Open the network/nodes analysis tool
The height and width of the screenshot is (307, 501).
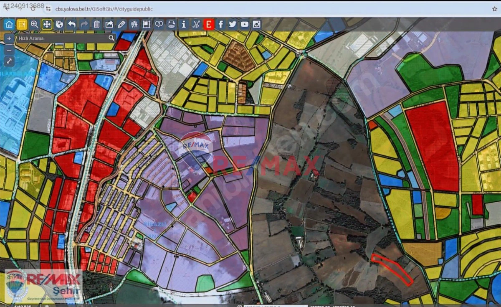[196, 24]
